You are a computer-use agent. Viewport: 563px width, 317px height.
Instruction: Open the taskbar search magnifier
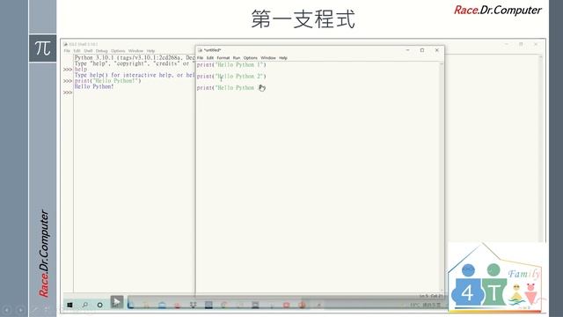[85, 305]
